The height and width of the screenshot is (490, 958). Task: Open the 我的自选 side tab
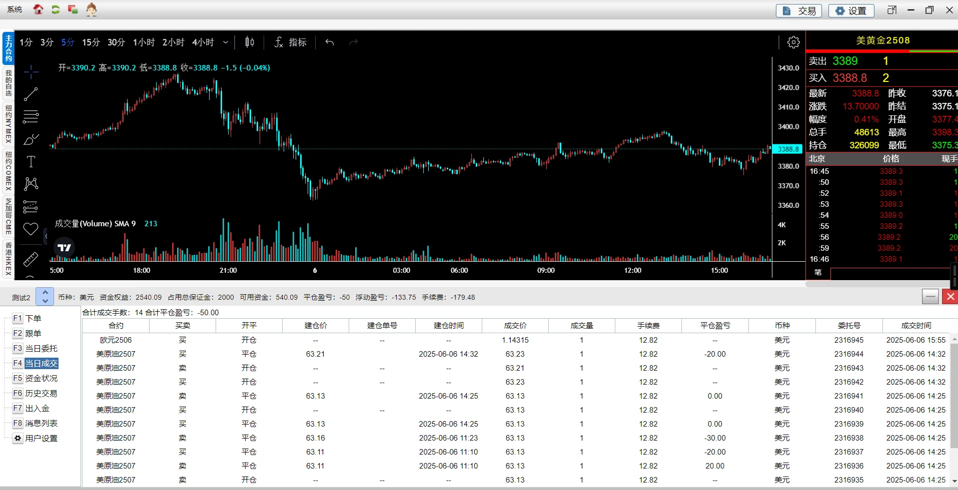[x=9, y=83]
